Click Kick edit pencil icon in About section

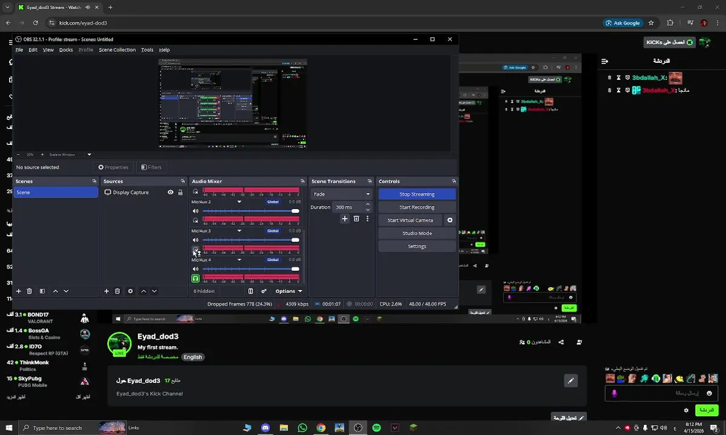point(571,381)
